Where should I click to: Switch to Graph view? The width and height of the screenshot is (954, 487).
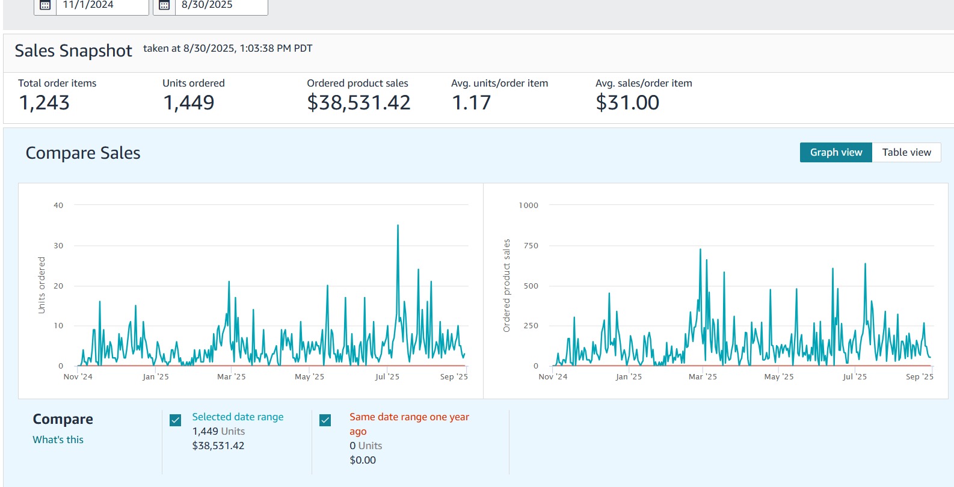[836, 152]
